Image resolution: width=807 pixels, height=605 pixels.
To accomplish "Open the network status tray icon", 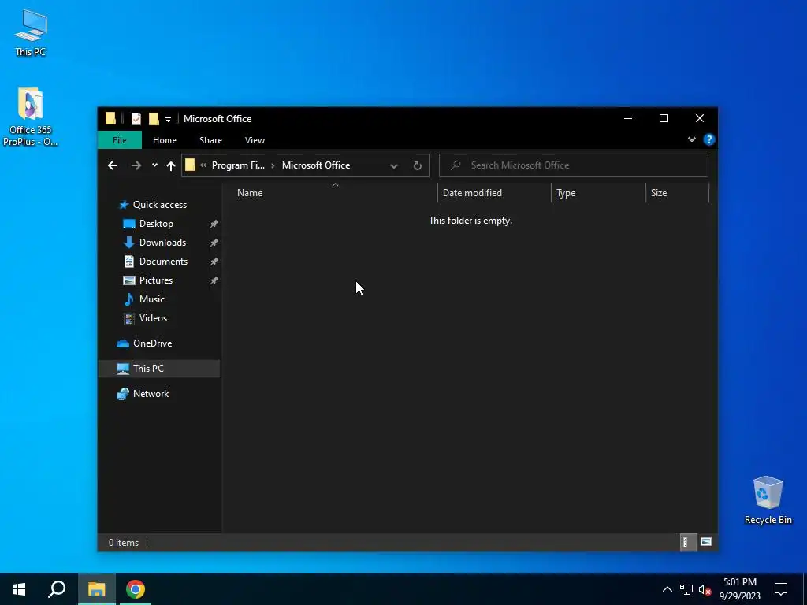I will point(686,589).
